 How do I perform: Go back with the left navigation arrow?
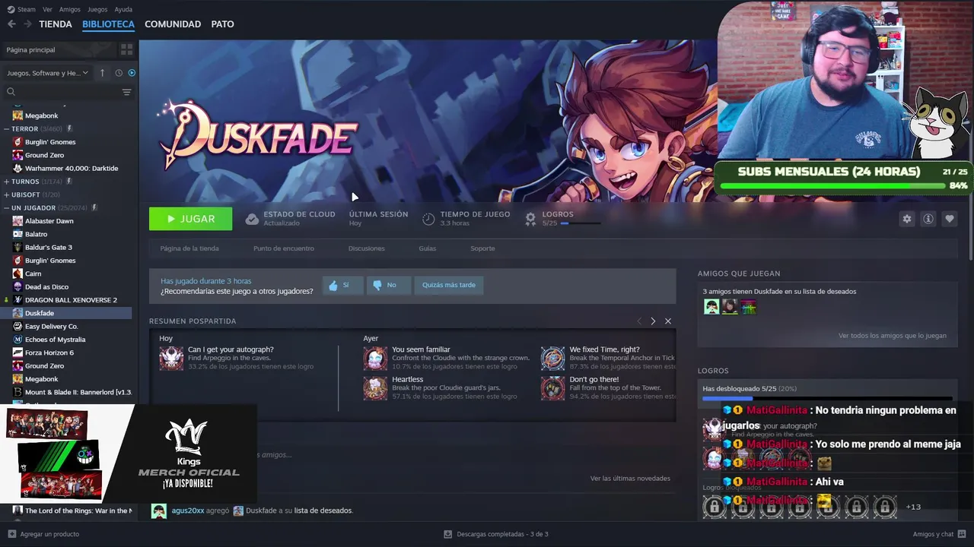tap(11, 24)
